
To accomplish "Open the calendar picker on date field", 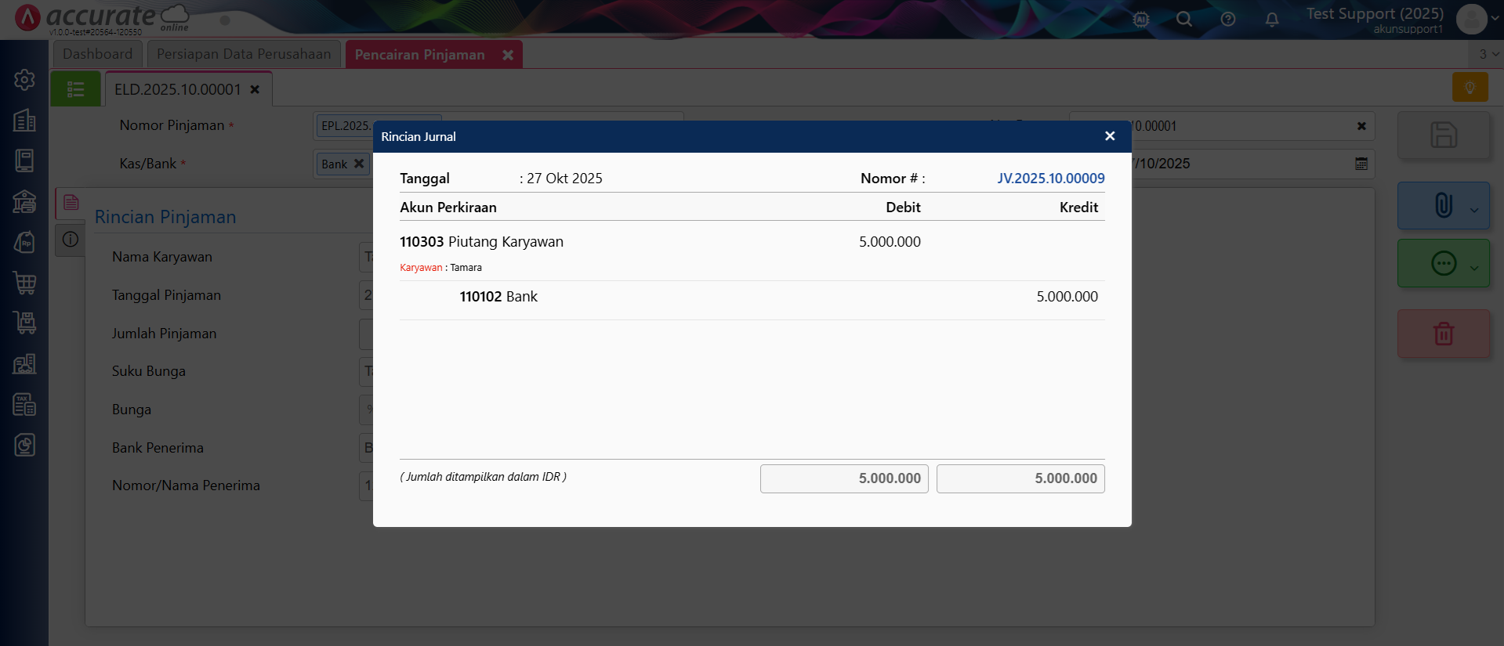I will [x=1361, y=164].
